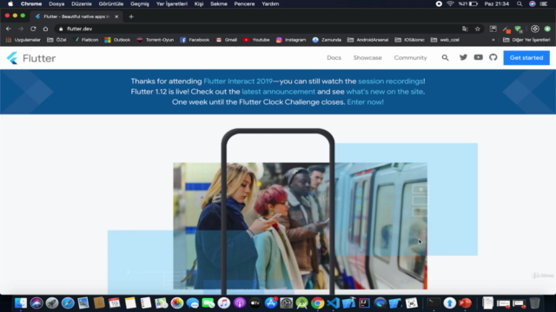Screen dimensions: 556x312
Task: Open the Showcase nav item
Action: (367, 58)
